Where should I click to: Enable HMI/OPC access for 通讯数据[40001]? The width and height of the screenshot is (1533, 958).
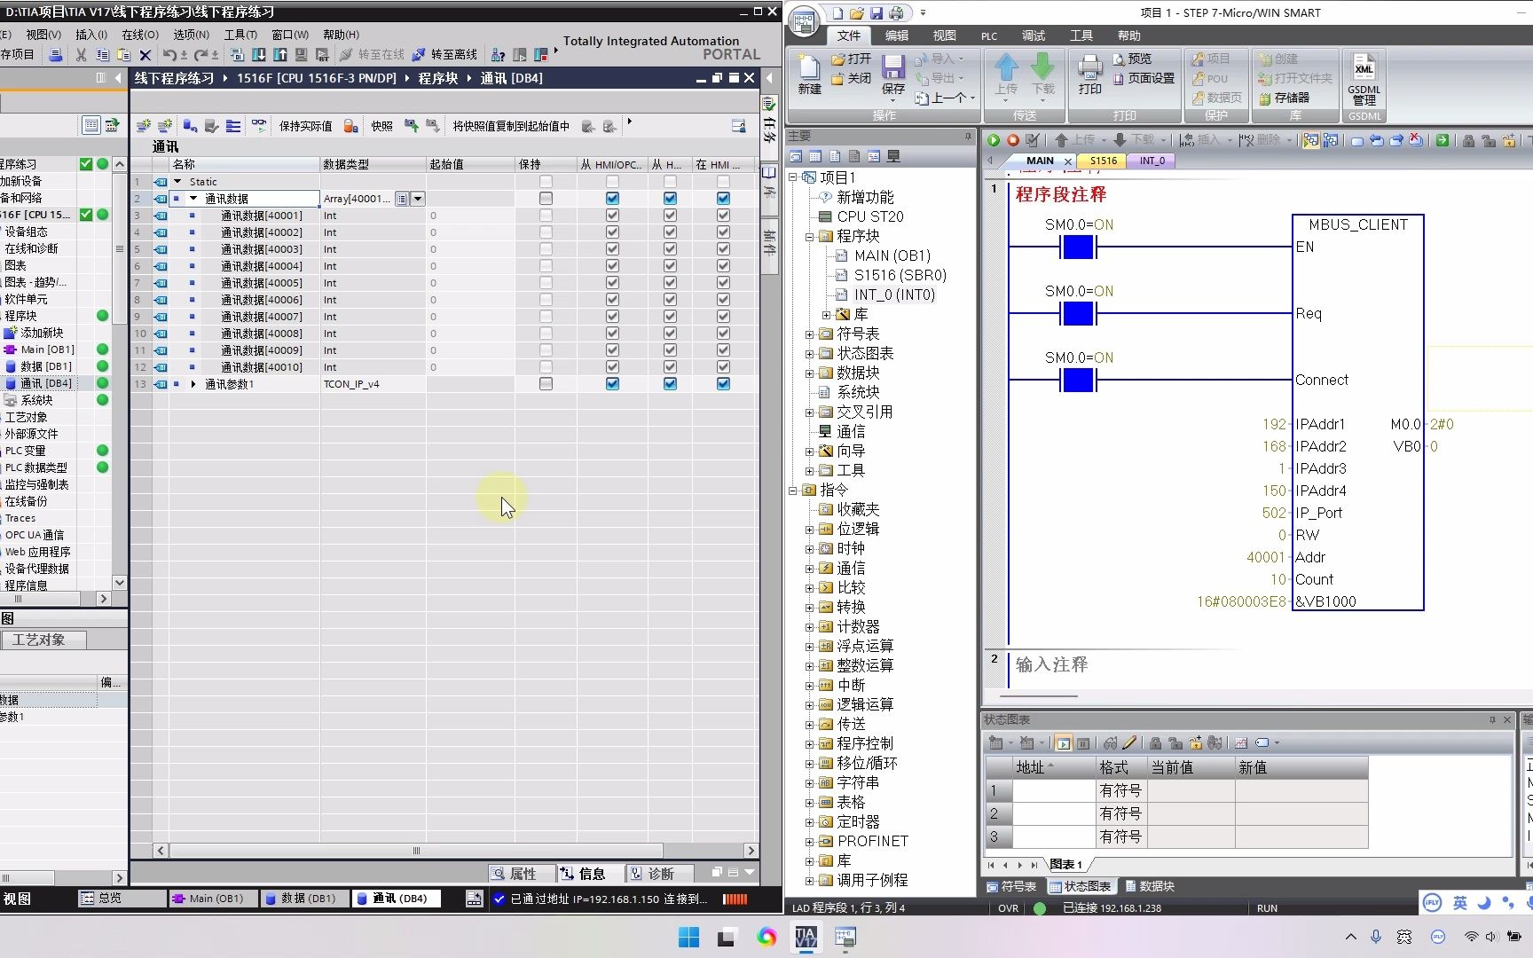click(x=612, y=215)
